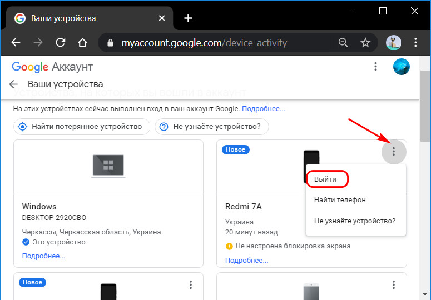Image resolution: width=431 pixels, height=300 pixels.
Task: Click the address bar URL
Action: click(204, 43)
